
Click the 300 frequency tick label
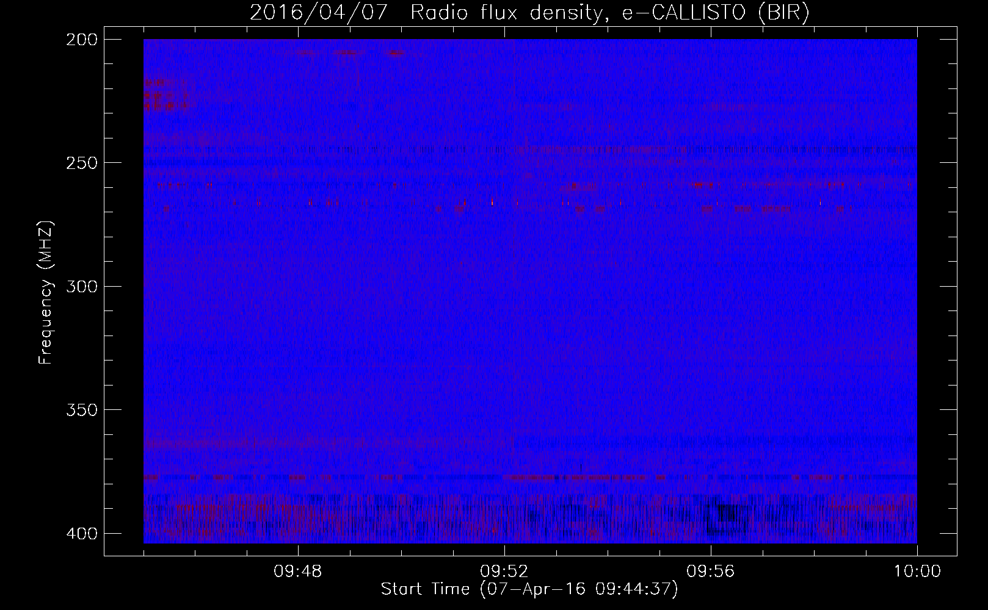(x=81, y=286)
